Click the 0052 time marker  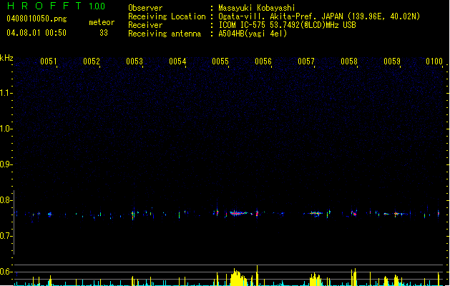pos(92,61)
